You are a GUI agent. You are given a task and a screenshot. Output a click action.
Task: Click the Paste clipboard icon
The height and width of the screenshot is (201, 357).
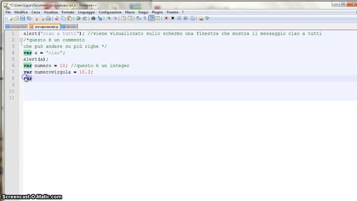pos(70,18)
